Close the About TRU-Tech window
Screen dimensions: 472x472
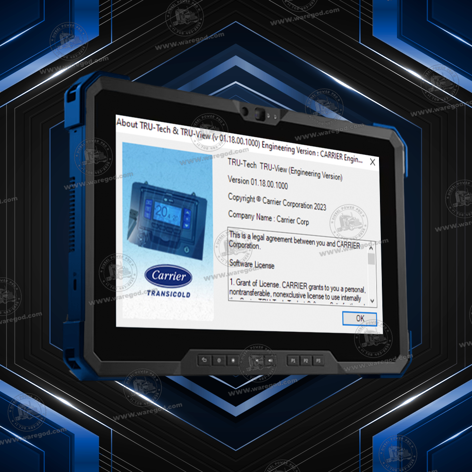point(372,161)
